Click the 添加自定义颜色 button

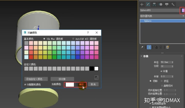(36, 79)
